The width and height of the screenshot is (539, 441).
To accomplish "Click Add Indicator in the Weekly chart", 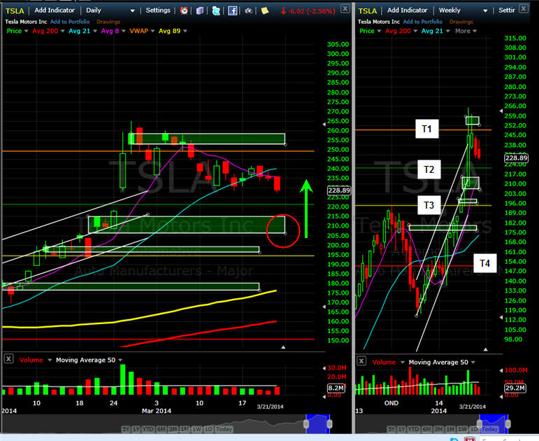I will click(407, 10).
